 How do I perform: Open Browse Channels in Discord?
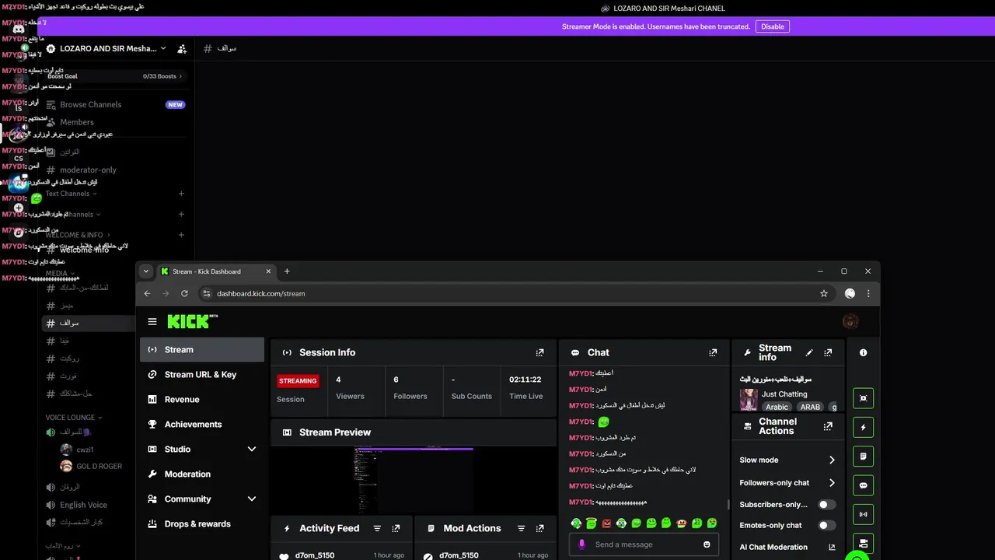point(115,104)
